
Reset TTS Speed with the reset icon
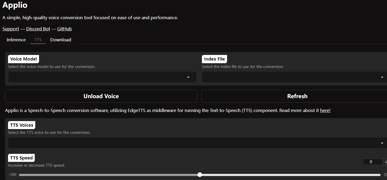point(385,162)
